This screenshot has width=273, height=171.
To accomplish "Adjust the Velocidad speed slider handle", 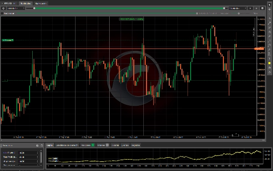I will pyautogui.click(x=239, y=13).
